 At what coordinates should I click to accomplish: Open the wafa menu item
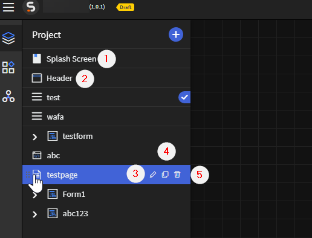[106, 117]
